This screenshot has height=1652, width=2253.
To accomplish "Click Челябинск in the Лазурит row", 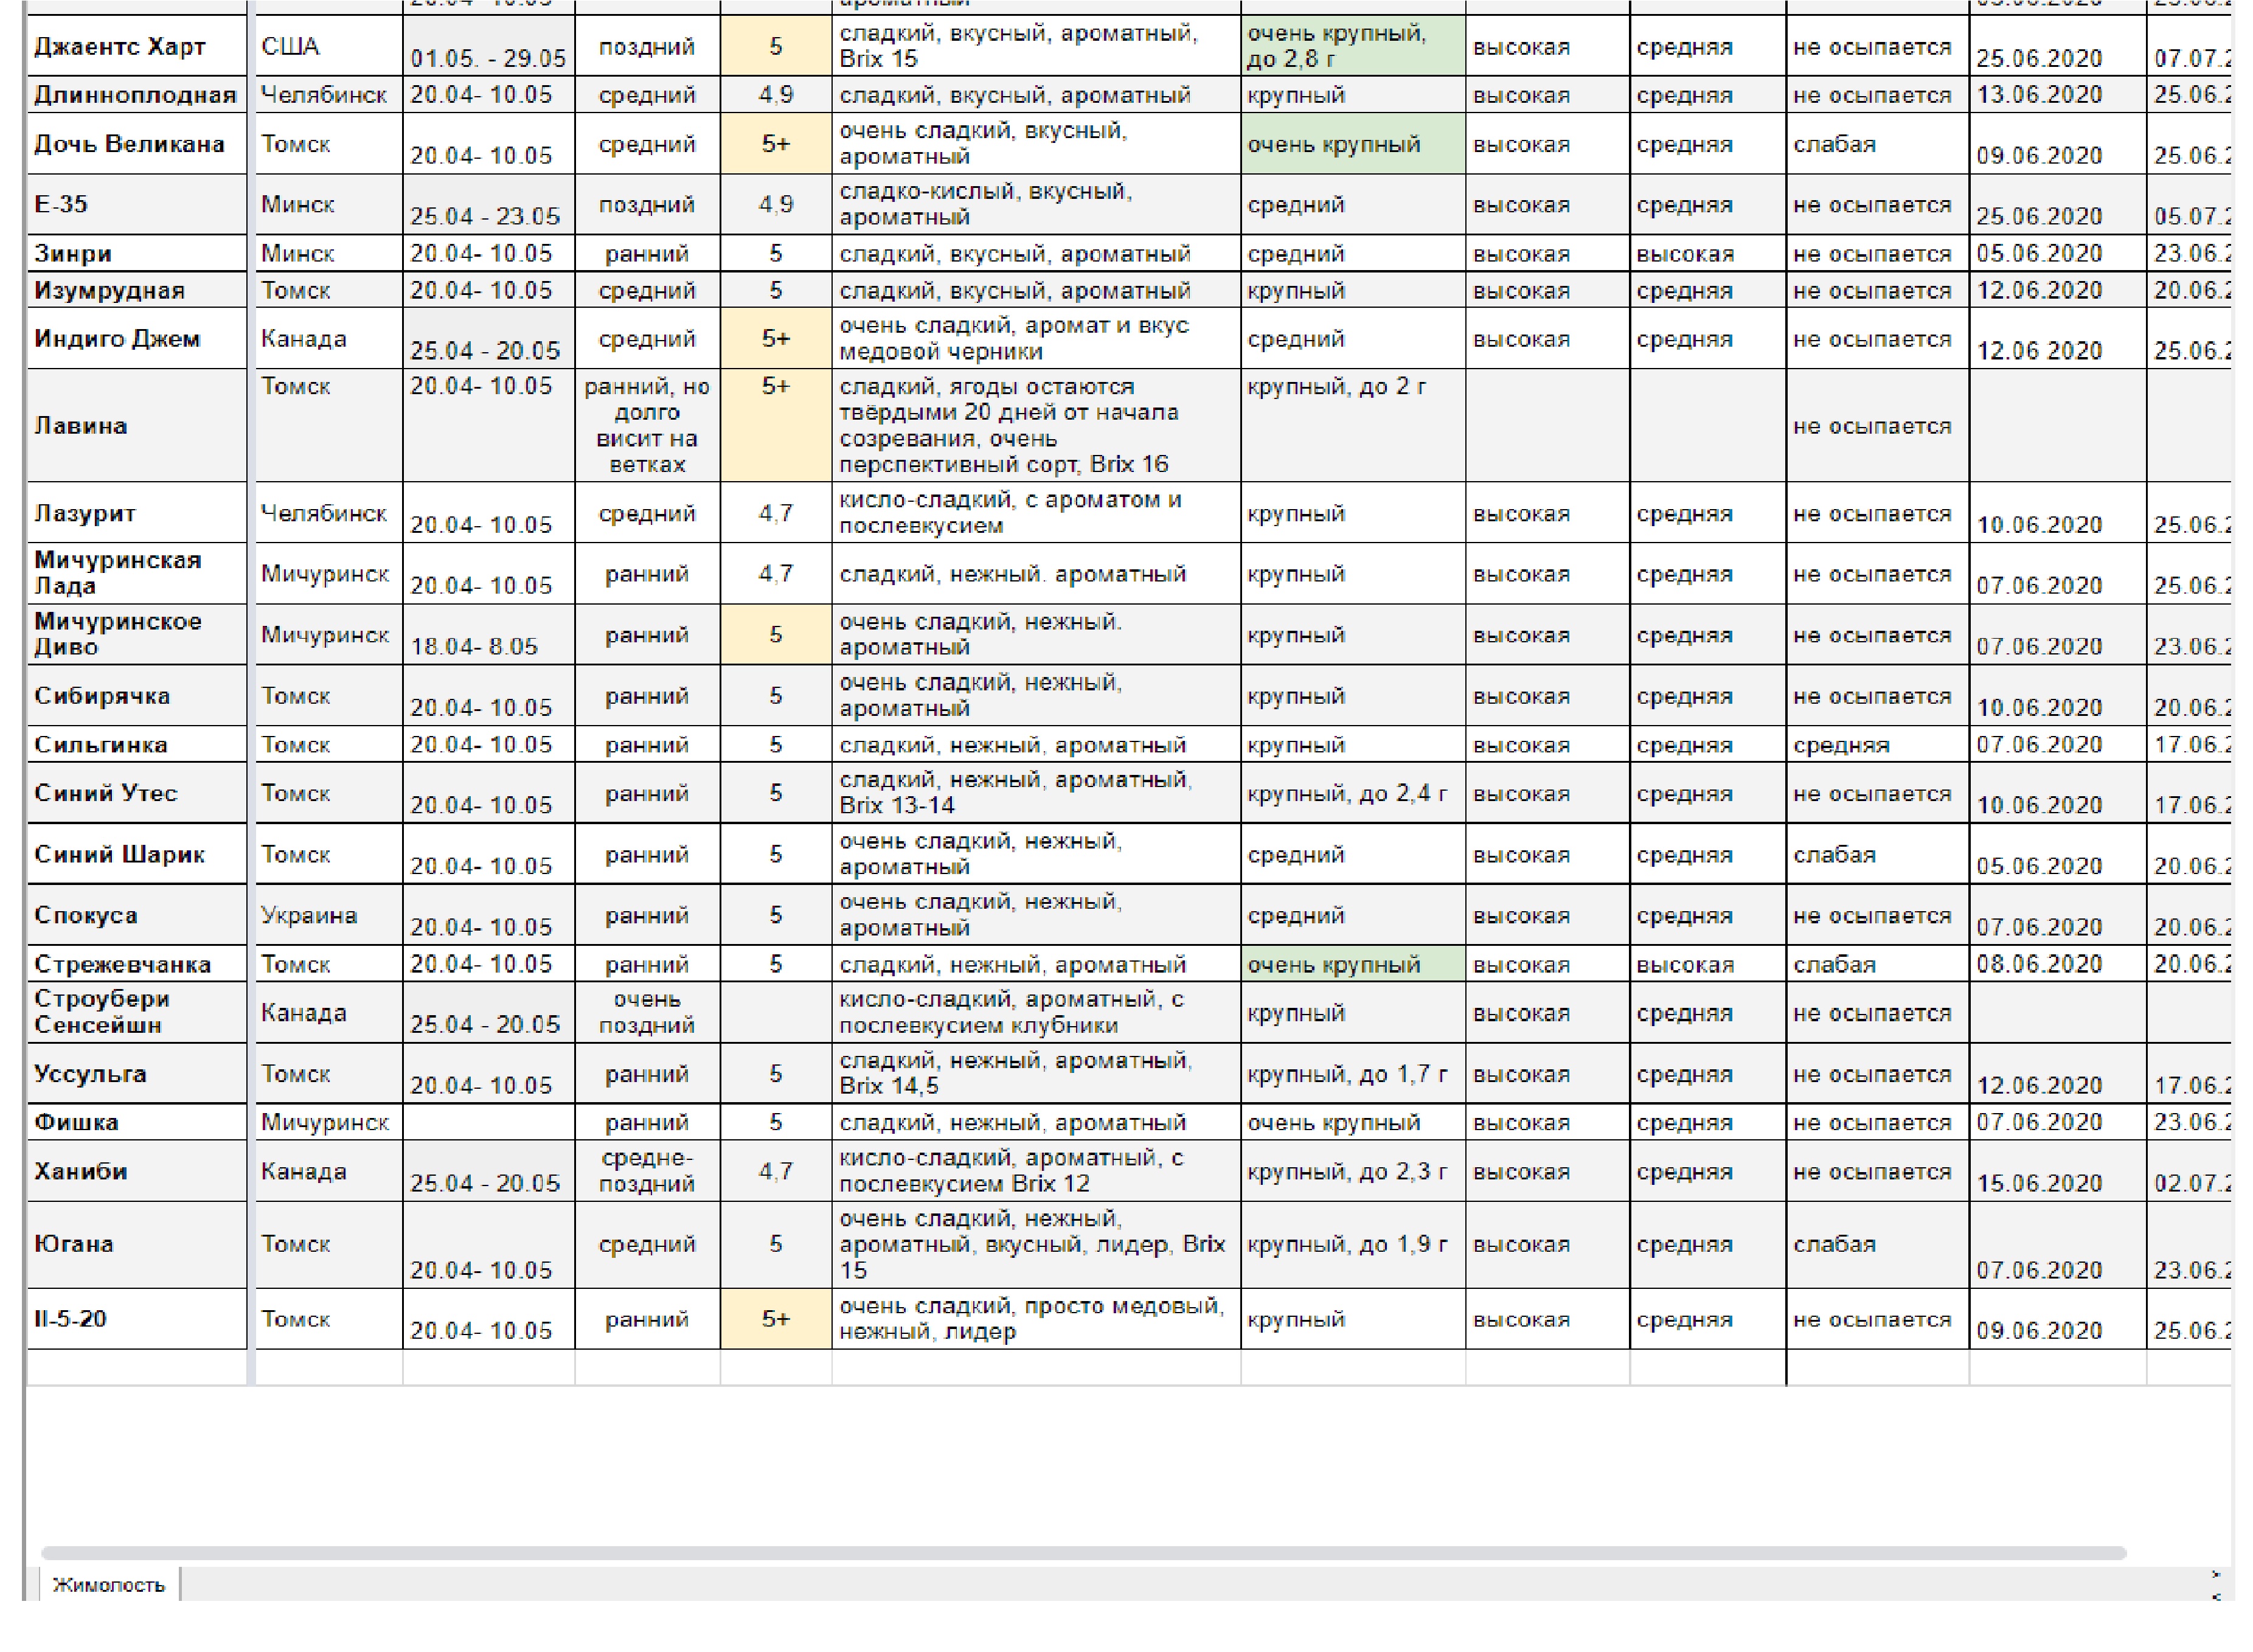I will pyautogui.click(x=329, y=513).
